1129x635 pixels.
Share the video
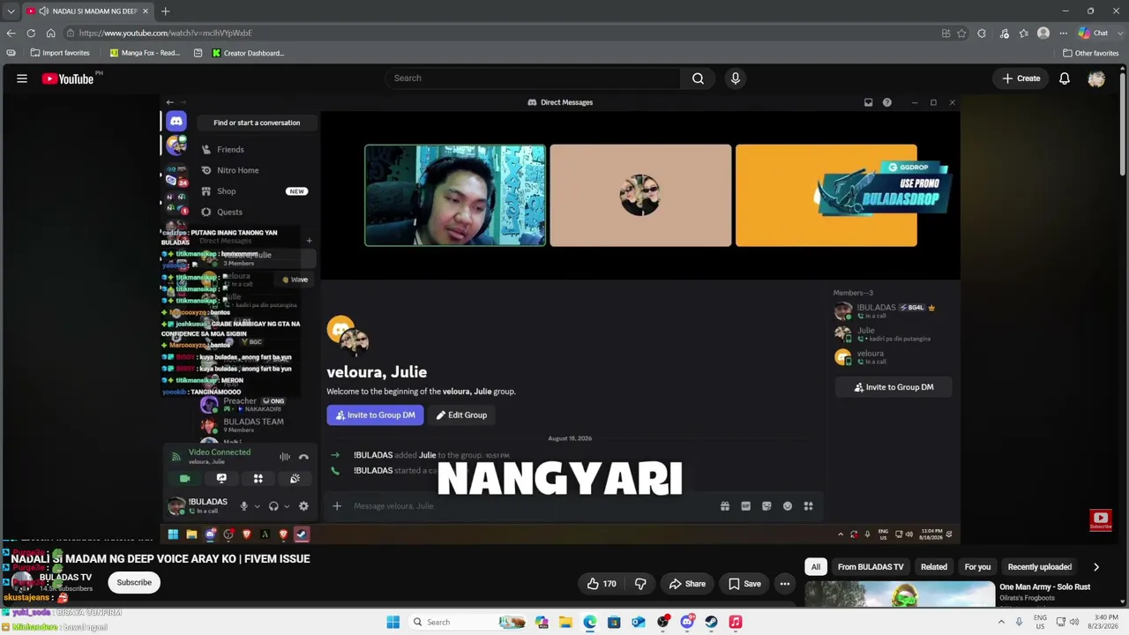(x=687, y=583)
